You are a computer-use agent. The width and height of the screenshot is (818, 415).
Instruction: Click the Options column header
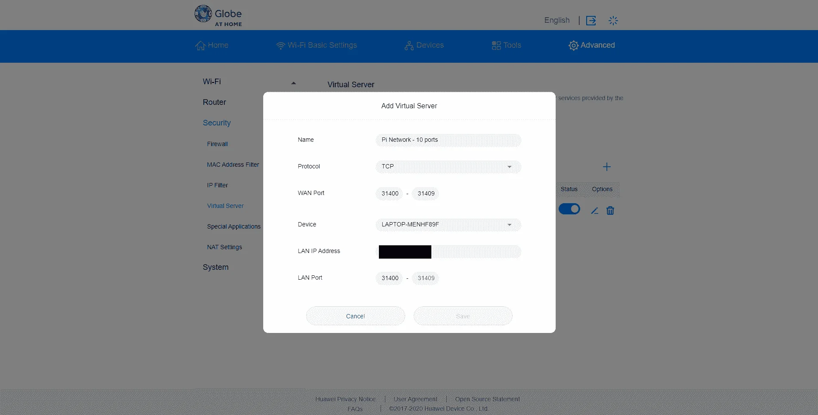(602, 189)
